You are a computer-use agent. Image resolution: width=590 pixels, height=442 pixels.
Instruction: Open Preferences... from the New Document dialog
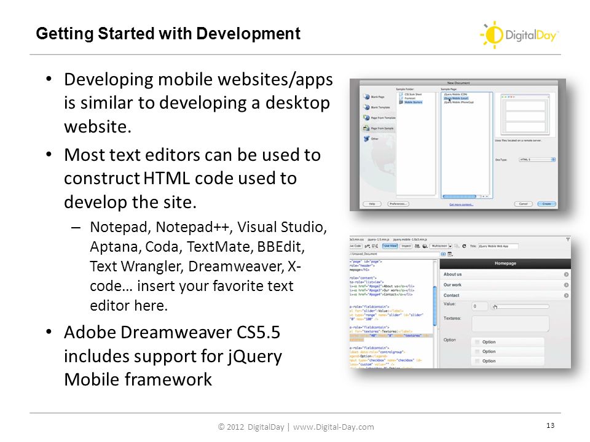point(398,204)
